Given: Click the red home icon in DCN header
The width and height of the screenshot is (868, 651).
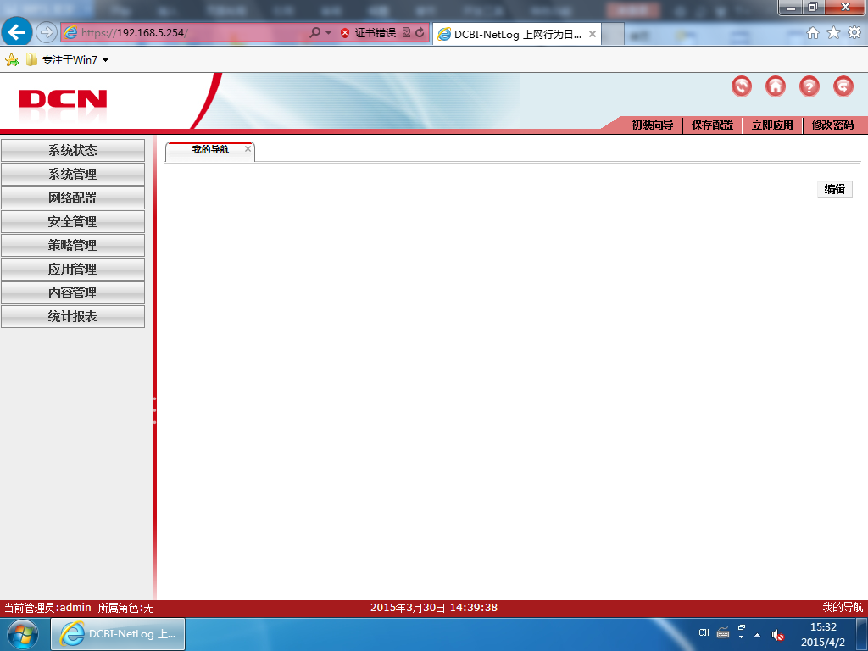Looking at the screenshot, I should pyautogui.click(x=775, y=86).
